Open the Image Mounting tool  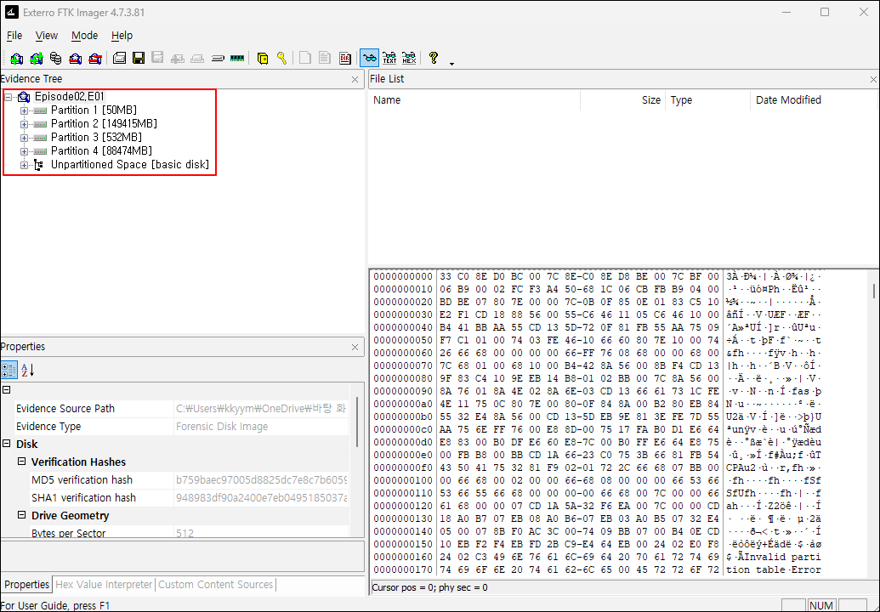[x=55, y=58]
